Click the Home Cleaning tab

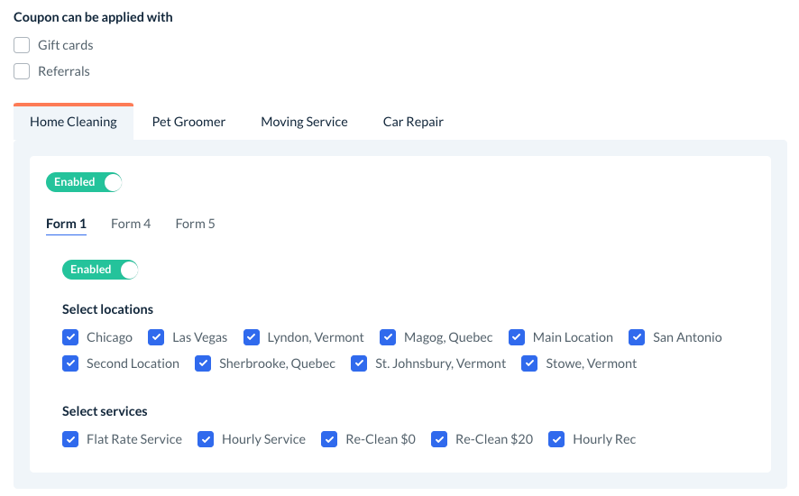(x=73, y=122)
